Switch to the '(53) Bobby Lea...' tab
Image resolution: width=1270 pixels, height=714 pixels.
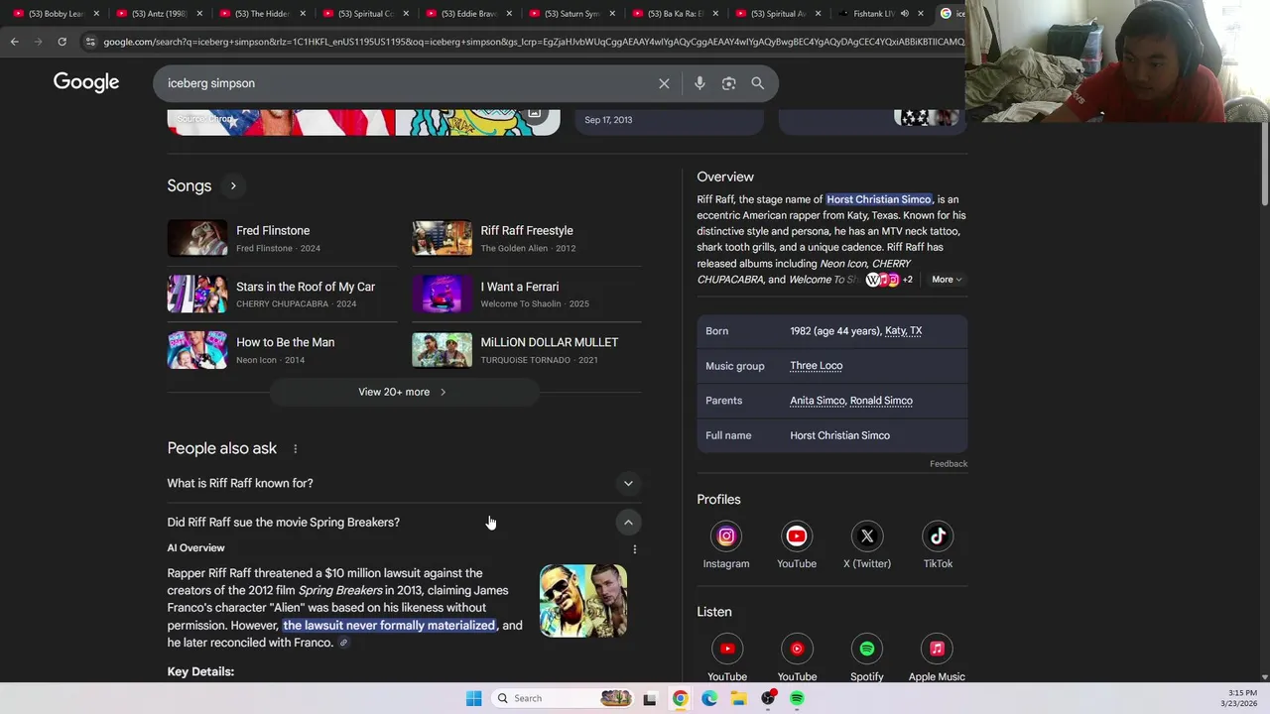(56, 14)
